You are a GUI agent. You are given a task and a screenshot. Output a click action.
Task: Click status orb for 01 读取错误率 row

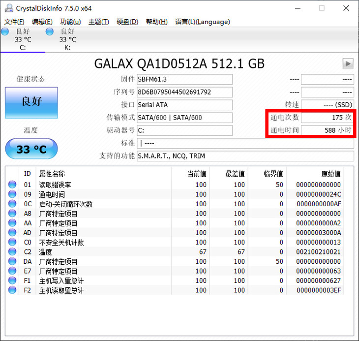12,185
